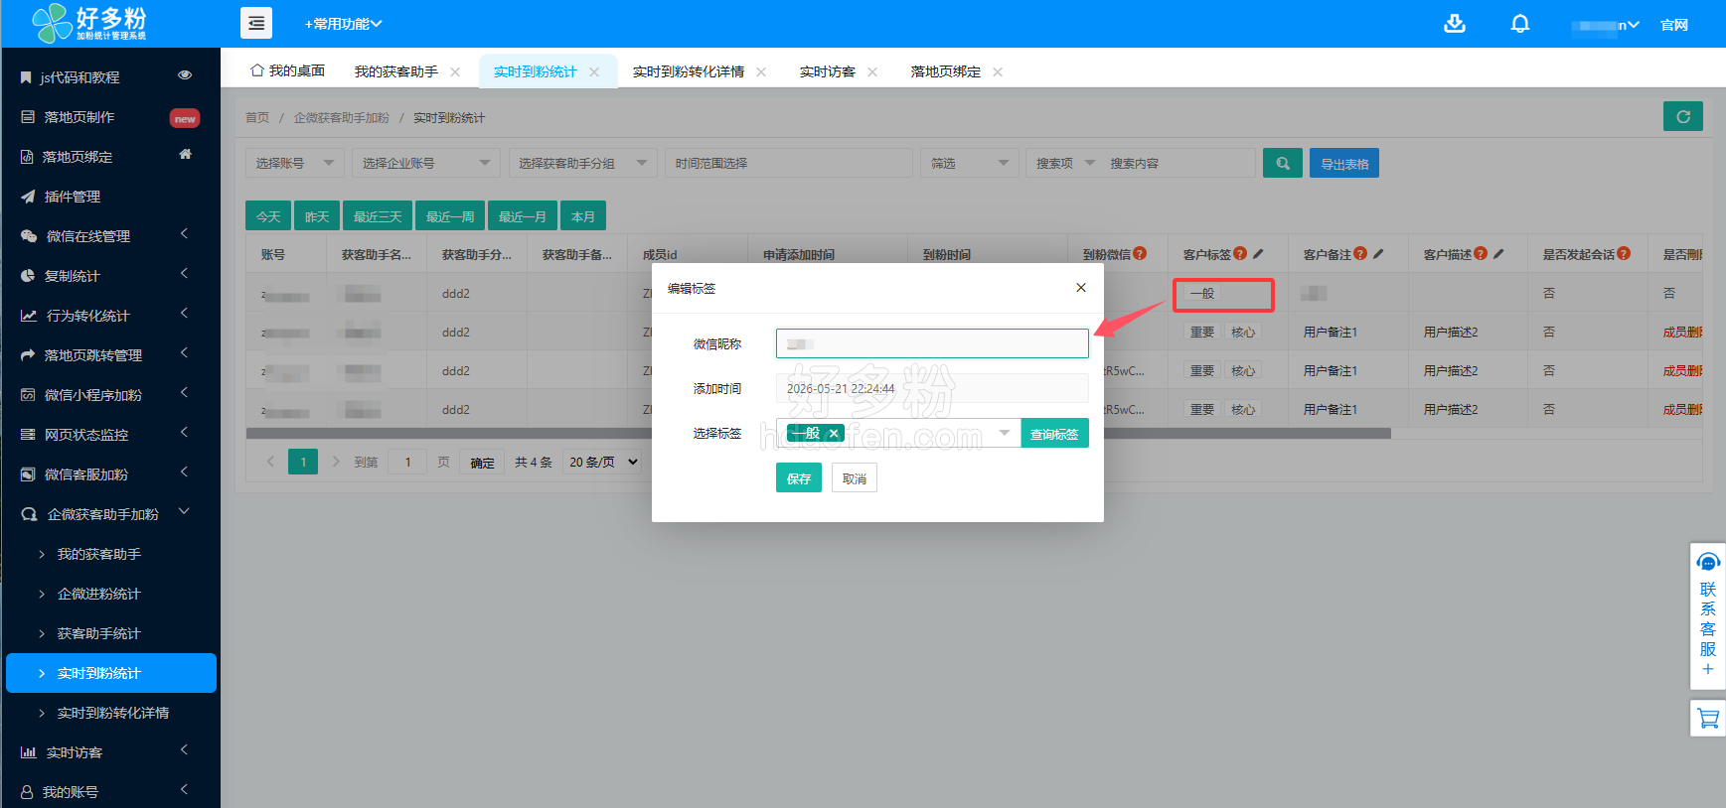The width and height of the screenshot is (1726, 808).
Task: Open the shopping cart icon at right edge
Action: (x=1708, y=718)
